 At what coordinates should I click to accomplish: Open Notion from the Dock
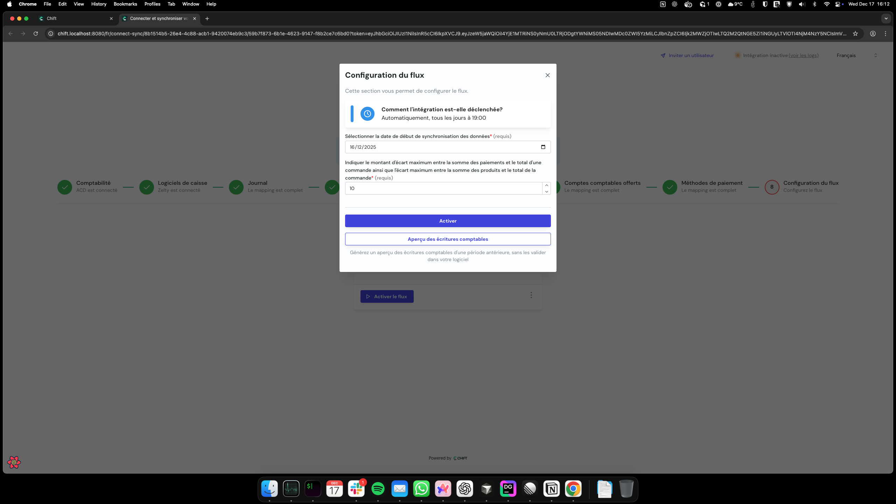click(551, 489)
